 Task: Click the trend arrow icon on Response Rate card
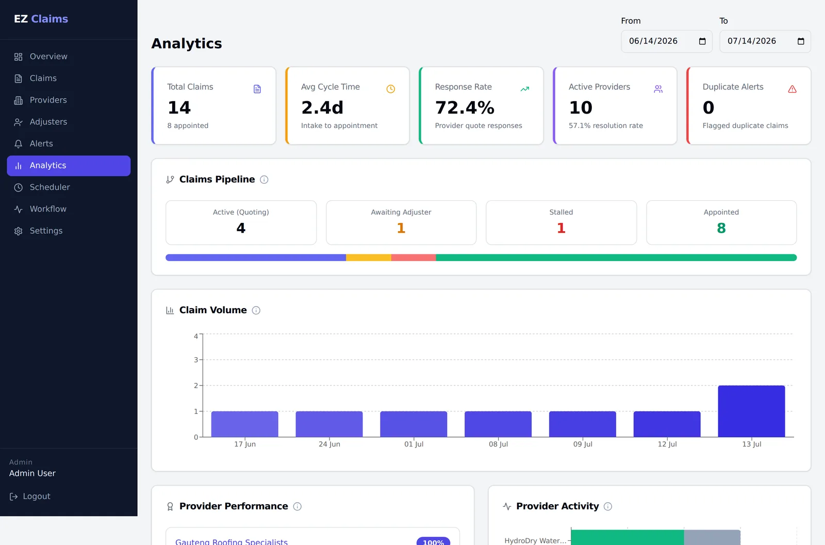coord(525,89)
